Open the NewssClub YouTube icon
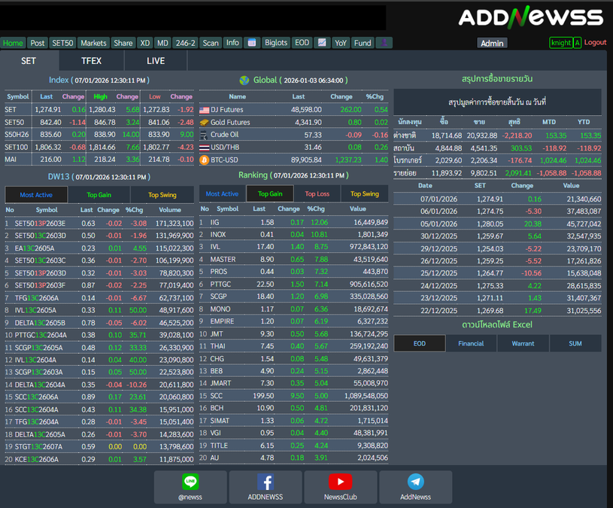The width and height of the screenshot is (613, 508). pos(340,482)
